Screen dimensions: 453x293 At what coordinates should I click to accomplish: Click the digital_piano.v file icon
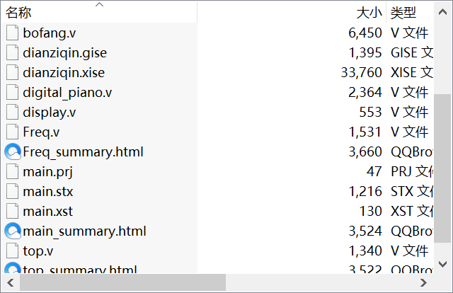[x=12, y=92]
